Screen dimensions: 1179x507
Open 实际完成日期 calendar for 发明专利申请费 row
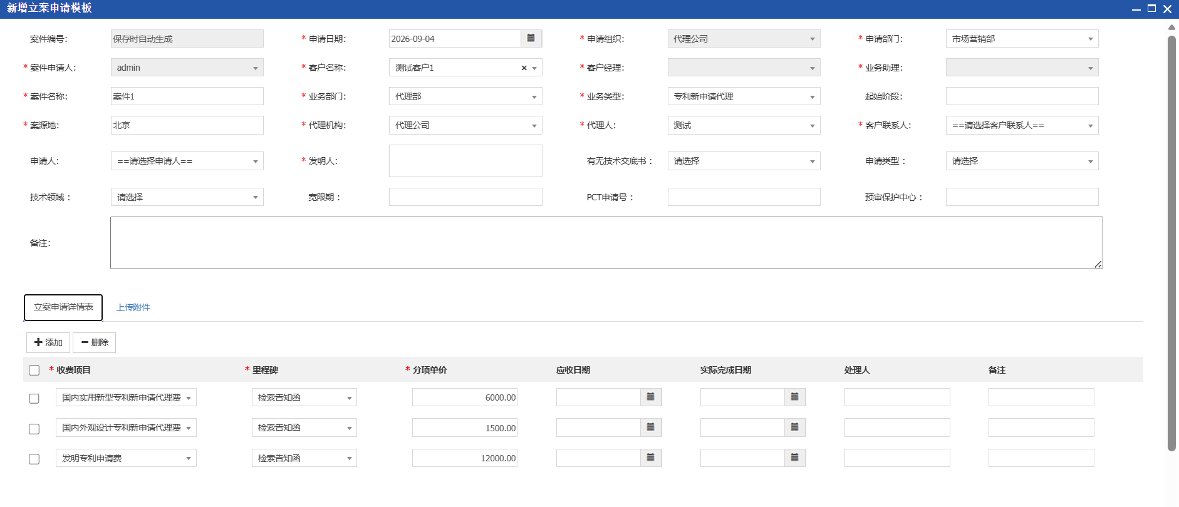[795, 458]
